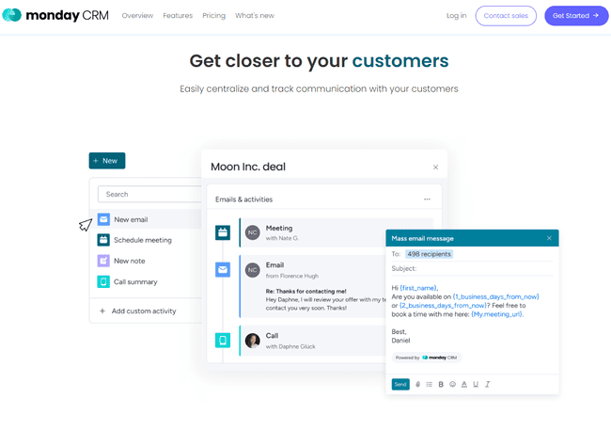Click into the Subject field
The width and height of the screenshot is (611, 430).
[472, 268]
